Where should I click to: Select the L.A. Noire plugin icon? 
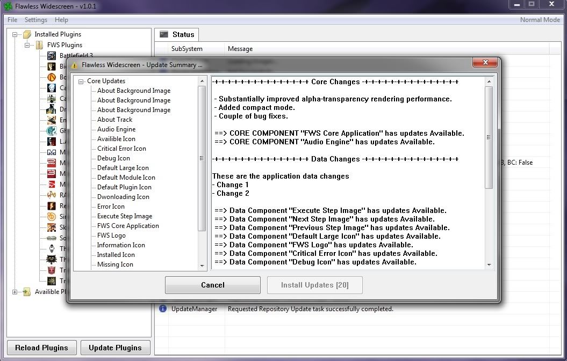52,141
